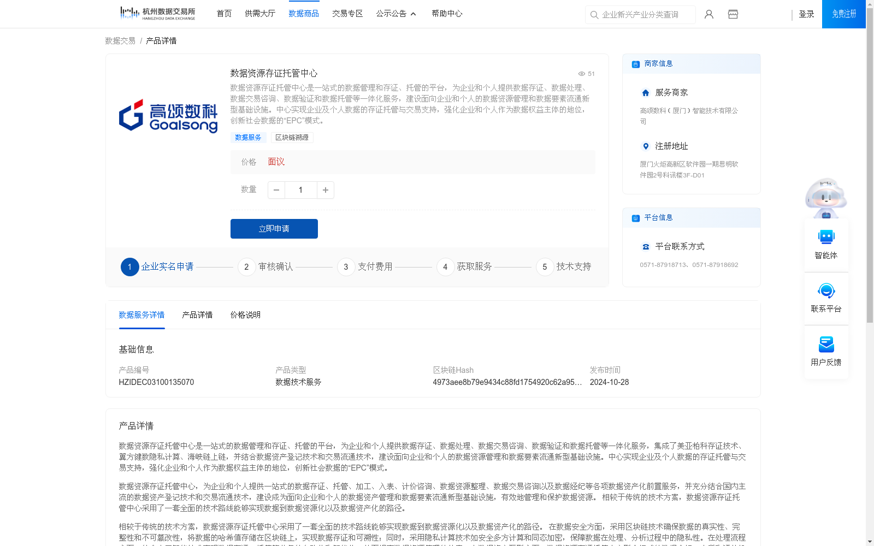The image size is (874, 546).
Task: Click the 产品详情 breadcrumb text
Action: pos(161,41)
